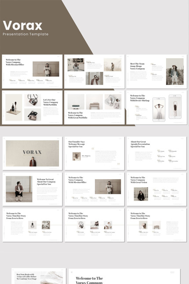This screenshot has width=189, height=284.
Task: Click the Timeline Story slide with three photos
Action: (94, 225)
